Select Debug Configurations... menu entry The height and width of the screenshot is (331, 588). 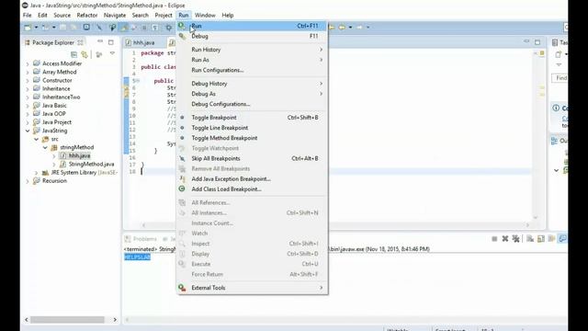pos(253,104)
